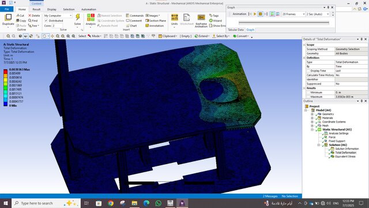Image resolution: width=369 pixels, height=208 pixels.
Task: Insert a Chart
Action: (131, 25)
